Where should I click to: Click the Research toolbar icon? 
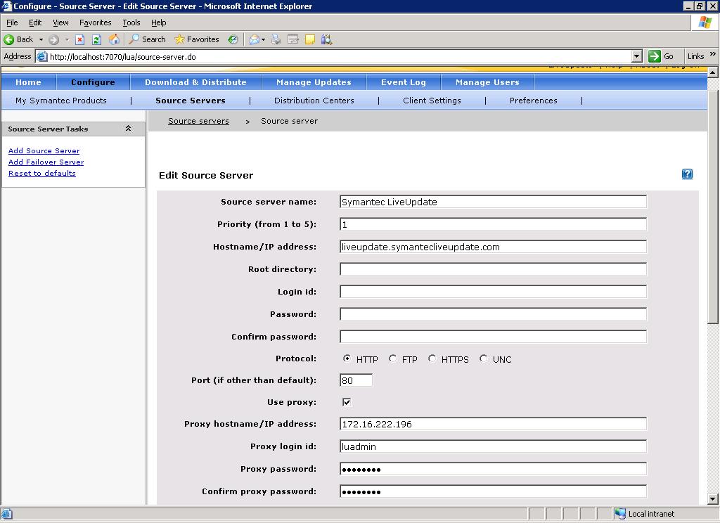pyautogui.click(x=326, y=39)
